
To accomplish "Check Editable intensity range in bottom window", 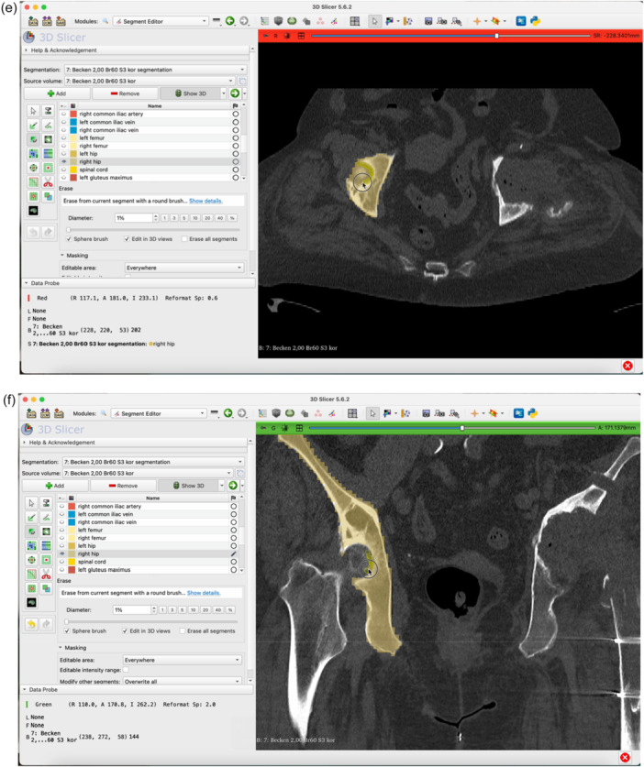I will pyautogui.click(x=126, y=670).
